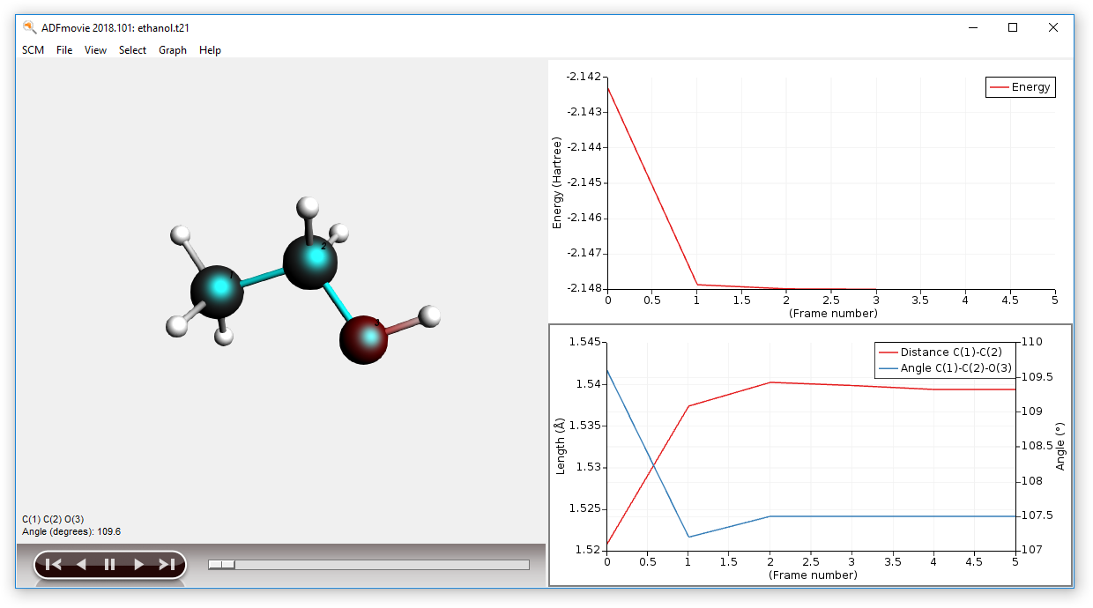Jump to first frame of movie
This screenshot has width=1093, height=608.
(53, 565)
